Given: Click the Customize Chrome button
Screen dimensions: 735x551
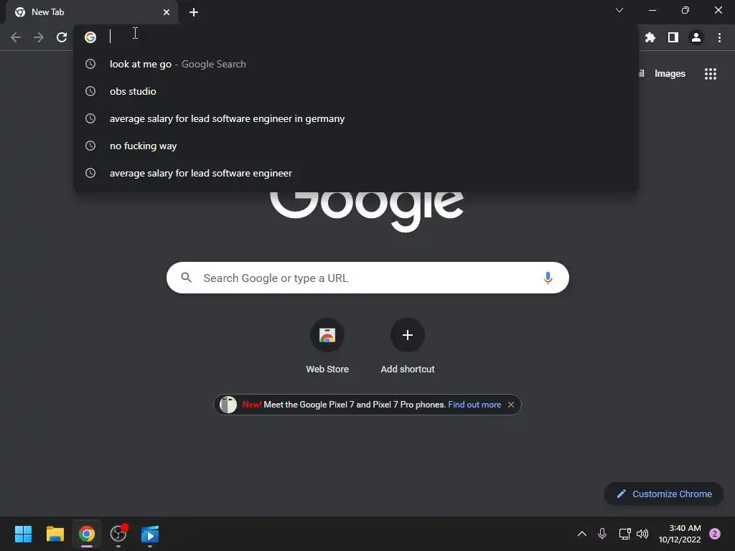Looking at the screenshot, I should tap(664, 494).
